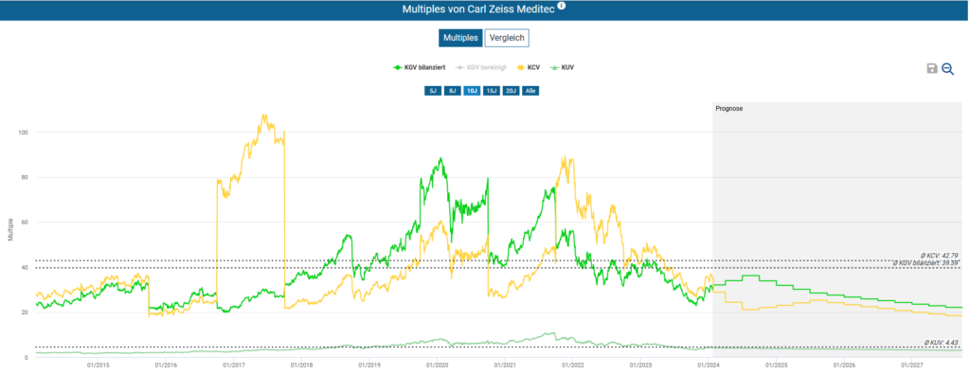This screenshot has width=970, height=375.
Task: Switch to the Multiples tab
Action: pos(460,38)
